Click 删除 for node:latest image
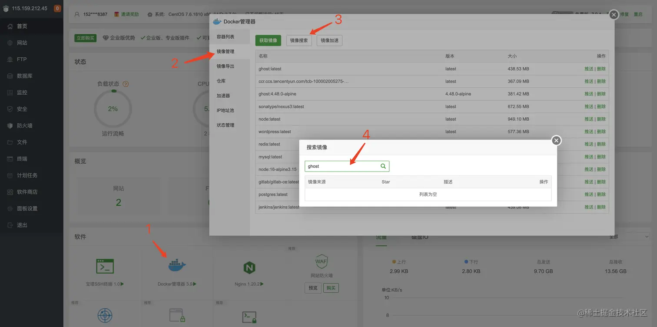 click(601, 119)
